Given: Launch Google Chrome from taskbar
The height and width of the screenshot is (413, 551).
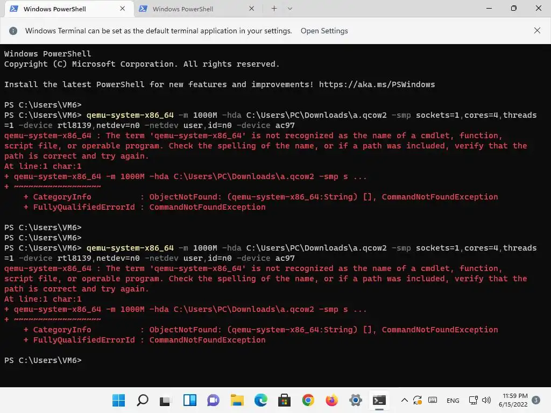Looking at the screenshot, I should point(308,400).
